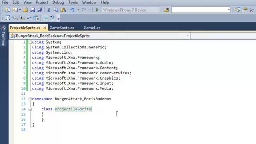Open the Help menu
Viewport: 256px width, 144px height.
105,2
